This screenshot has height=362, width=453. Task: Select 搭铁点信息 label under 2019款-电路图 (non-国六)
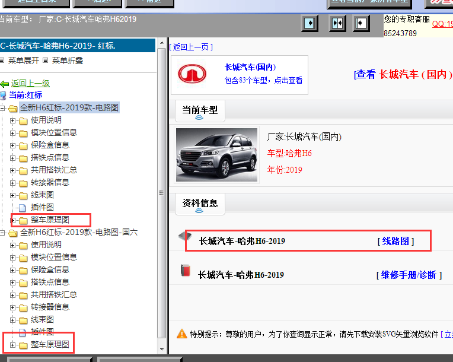(x=50, y=157)
